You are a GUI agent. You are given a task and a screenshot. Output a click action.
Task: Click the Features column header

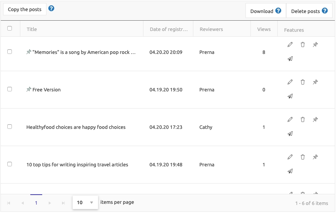tap(294, 30)
